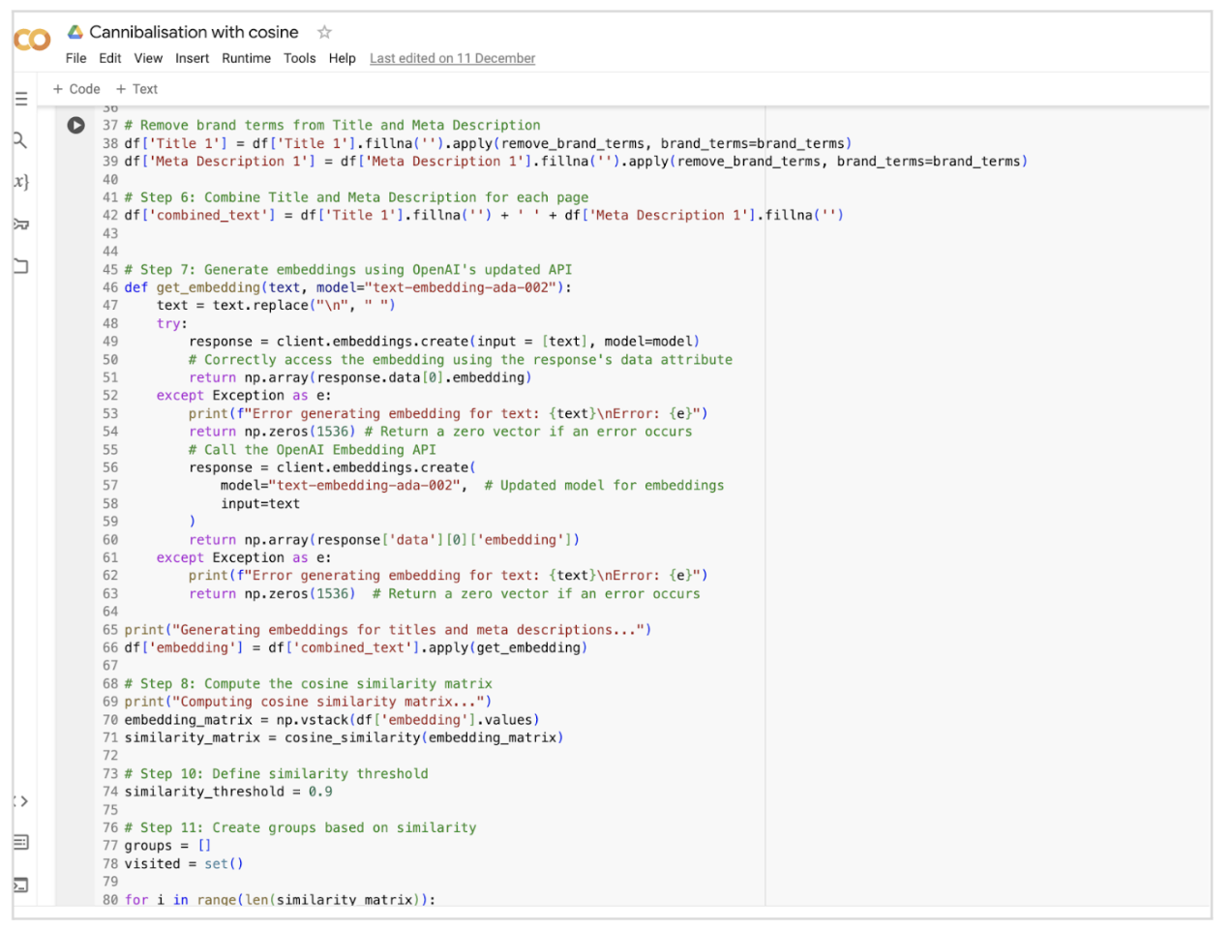Screen dimensions: 1231x929
Task: Click the similarity_matrix = cosine_similarity line
Action: pyautogui.click(x=344, y=737)
